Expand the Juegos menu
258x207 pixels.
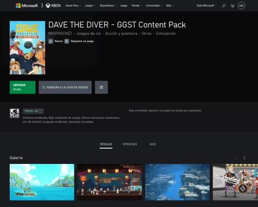point(90,5)
